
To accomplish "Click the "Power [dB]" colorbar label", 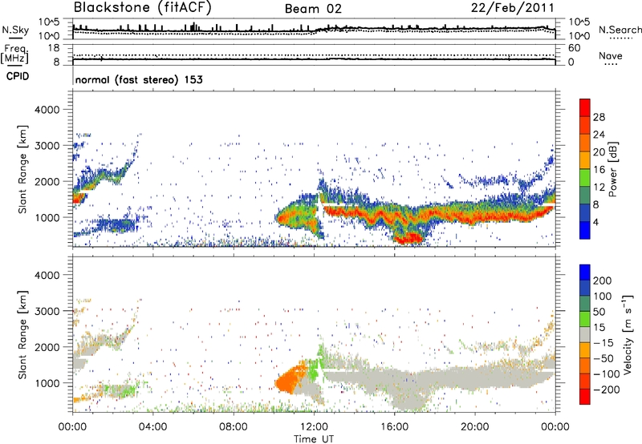I will [613, 169].
